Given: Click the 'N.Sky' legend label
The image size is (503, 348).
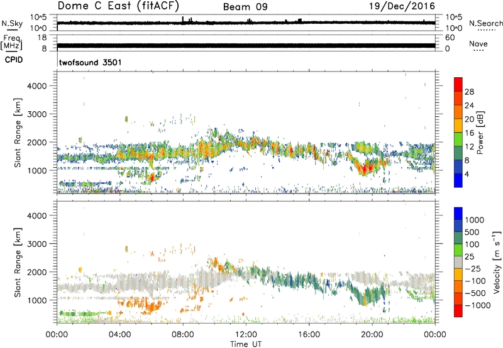Looking at the screenshot, I should pos(12,23).
